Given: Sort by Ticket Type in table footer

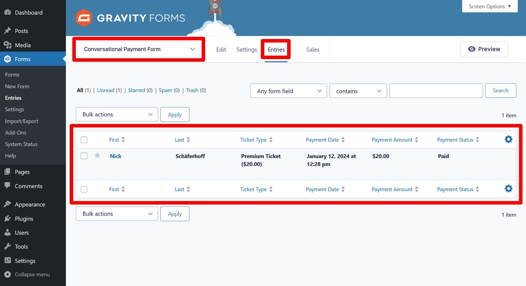Looking at the screenshot, I should coord(256,189).
